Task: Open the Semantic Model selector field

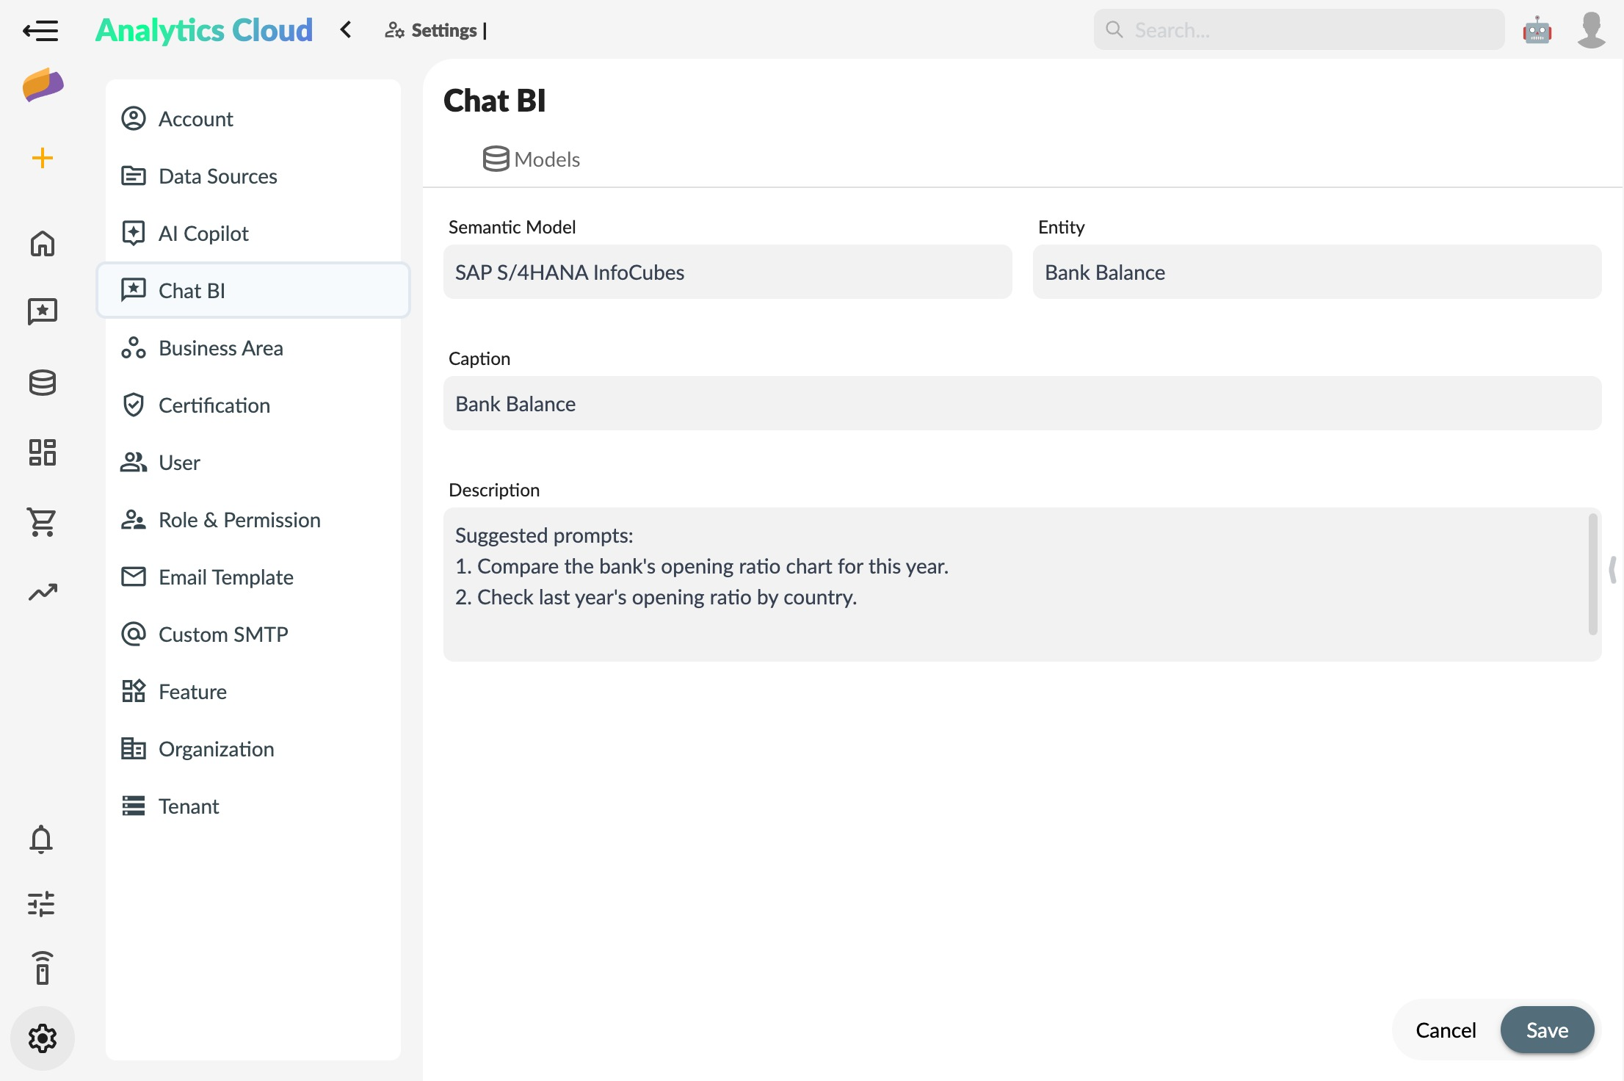Action: (727, 272)
